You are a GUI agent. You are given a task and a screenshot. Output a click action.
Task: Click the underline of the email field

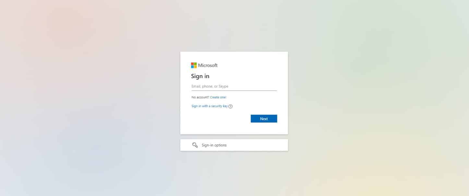coord(234,91)
